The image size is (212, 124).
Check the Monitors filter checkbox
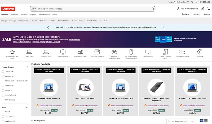point(3,86)
